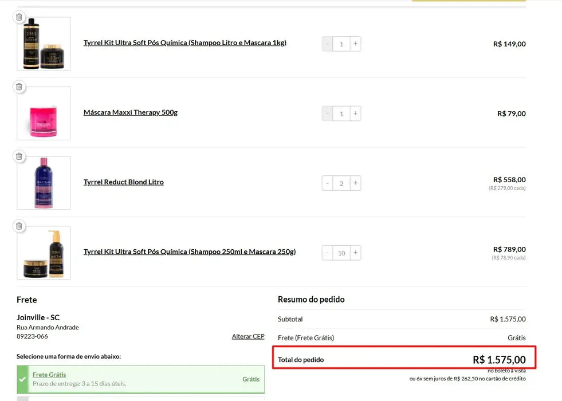Increase quantity of Tyrrel Kit Shampoo Litro
The height and width of the screenshot is (401, 562).
[355, 44]
